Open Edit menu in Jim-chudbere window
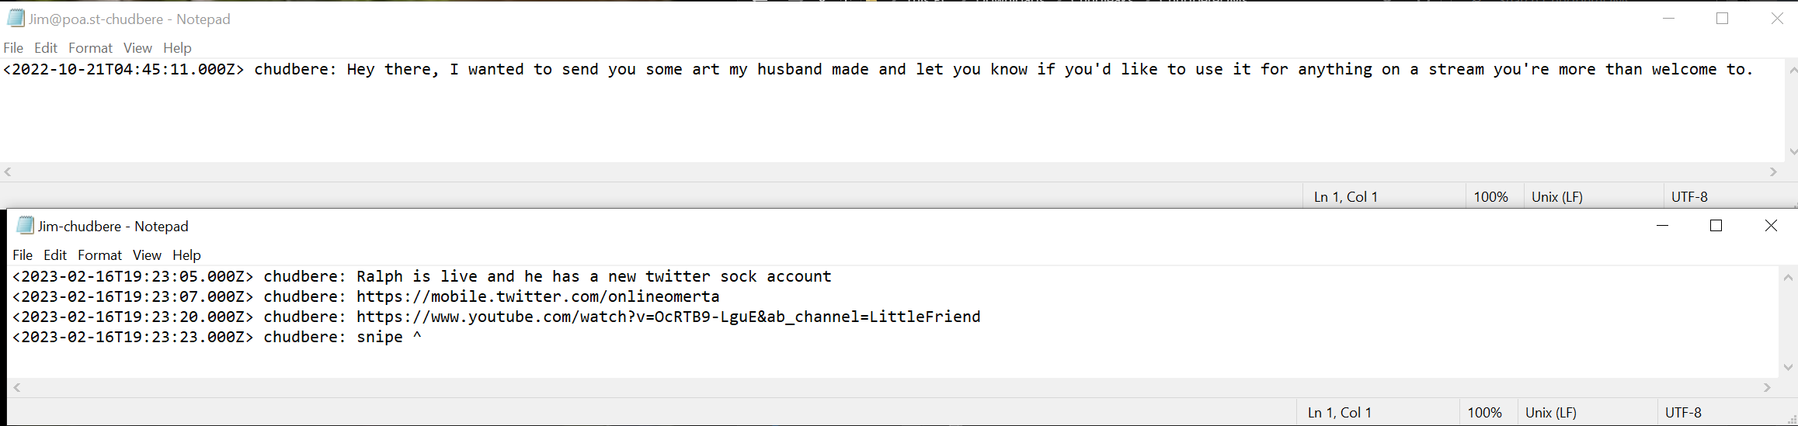1798x426 pixels. point(55,255)
